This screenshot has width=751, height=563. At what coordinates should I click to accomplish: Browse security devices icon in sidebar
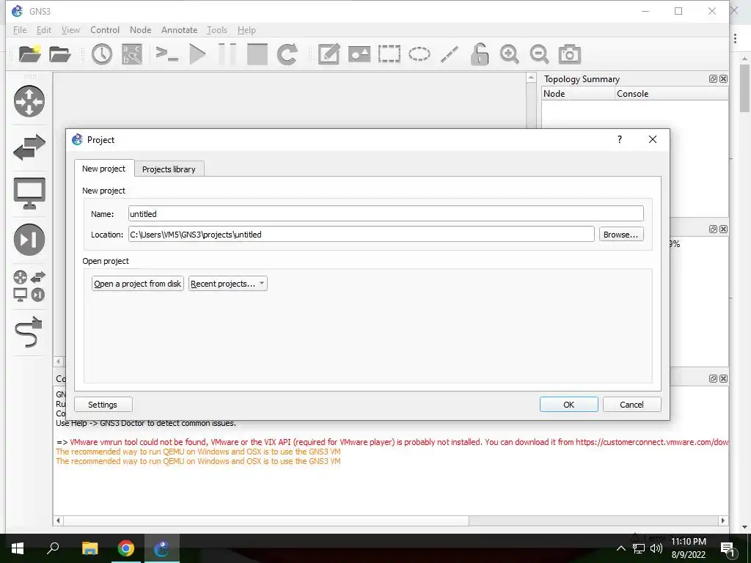point(29,240)
